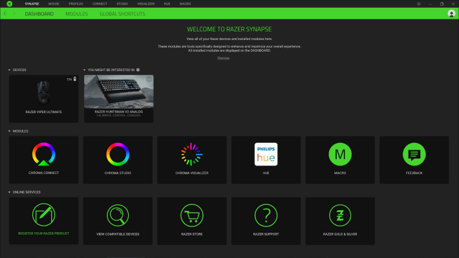The width and height of the screenshot is (459, 258).
Task: Click the Razer Gold & Silver label
Action: [340, 234]
